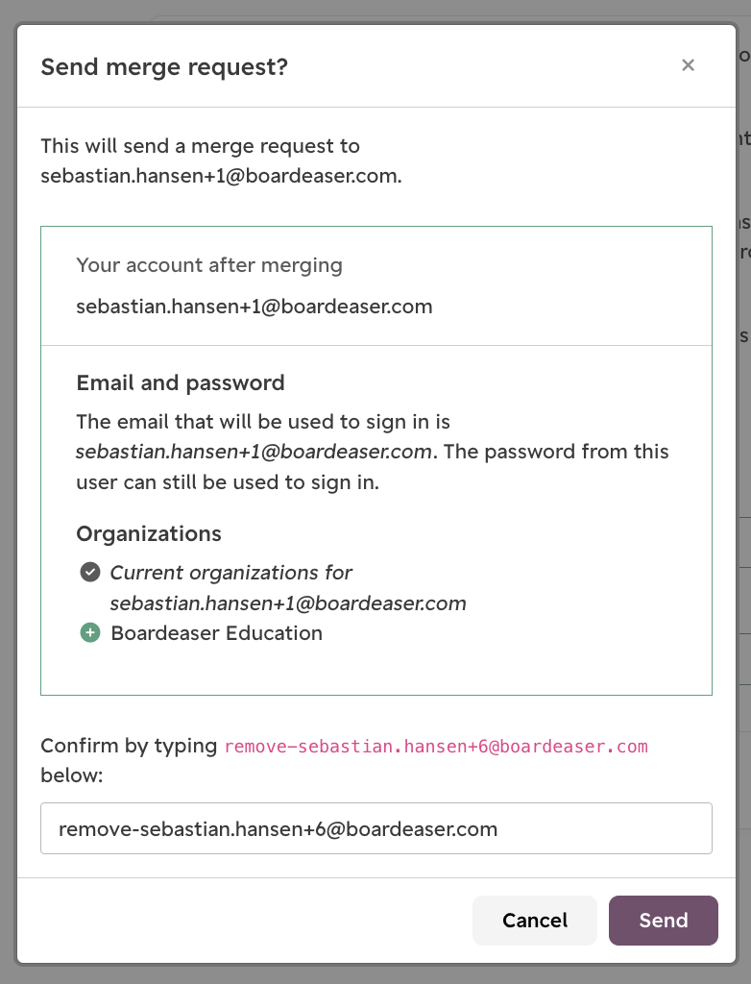Click the 'Email and password' heading

tap(180, 382)
